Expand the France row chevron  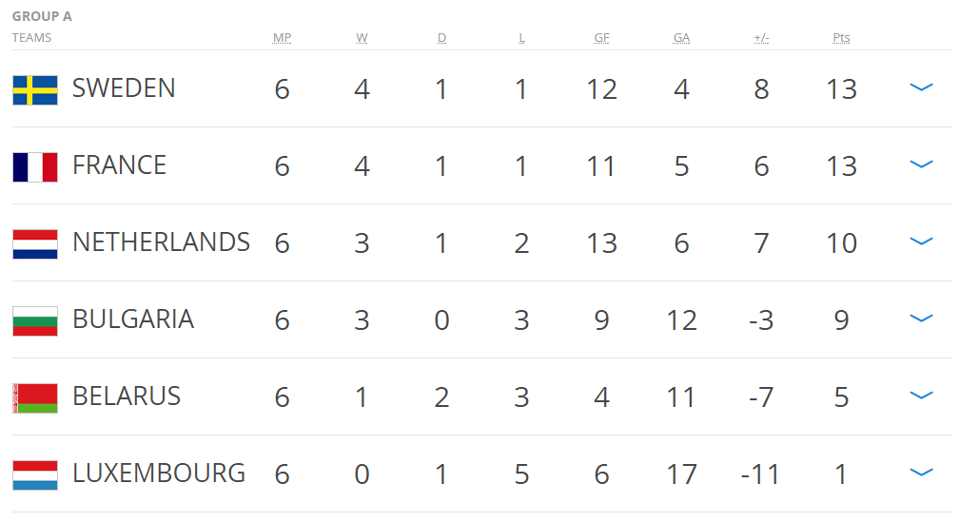(x=921, y=164)
